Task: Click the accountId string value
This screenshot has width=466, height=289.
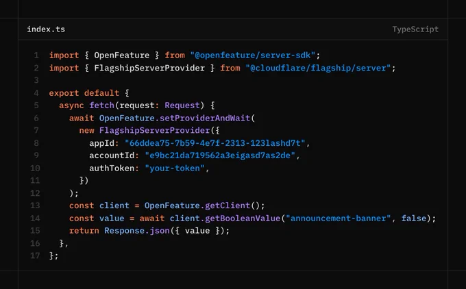Action: 220,155
